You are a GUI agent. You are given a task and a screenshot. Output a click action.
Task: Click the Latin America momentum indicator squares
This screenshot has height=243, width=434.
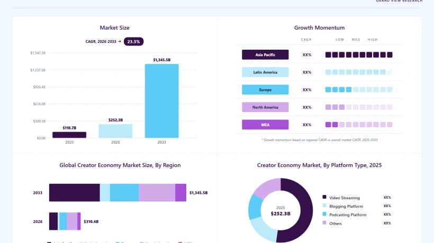point(359,72)
